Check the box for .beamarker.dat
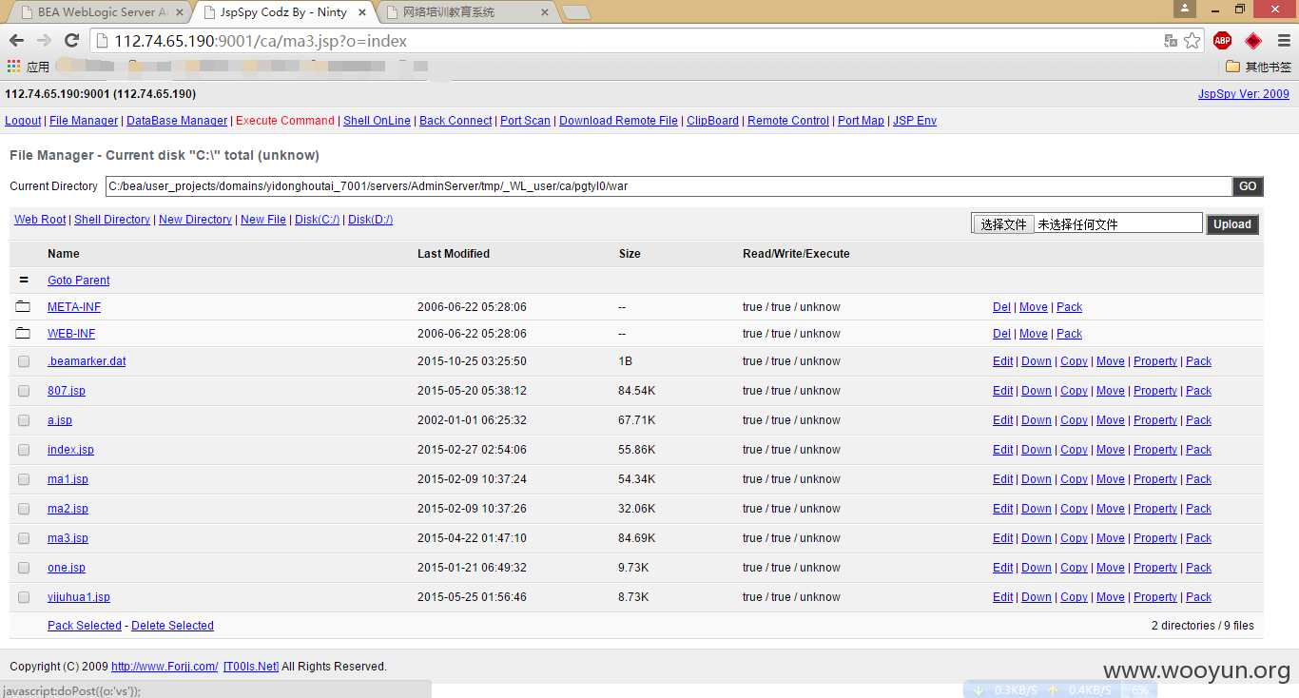This screenshot has height=698, width=1299. [x=24, y=361]
